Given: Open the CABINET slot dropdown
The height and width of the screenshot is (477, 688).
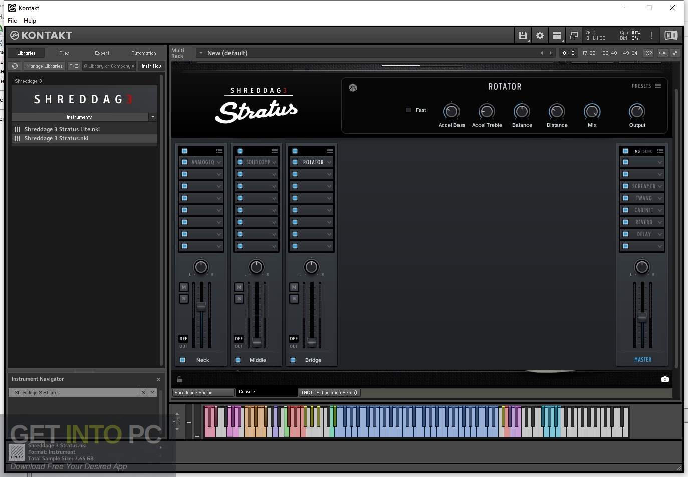Looking at the screenshot, I should (x=660, y=210).
